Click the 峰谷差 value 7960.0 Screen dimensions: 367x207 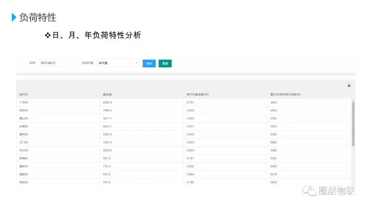pos(107,110)
